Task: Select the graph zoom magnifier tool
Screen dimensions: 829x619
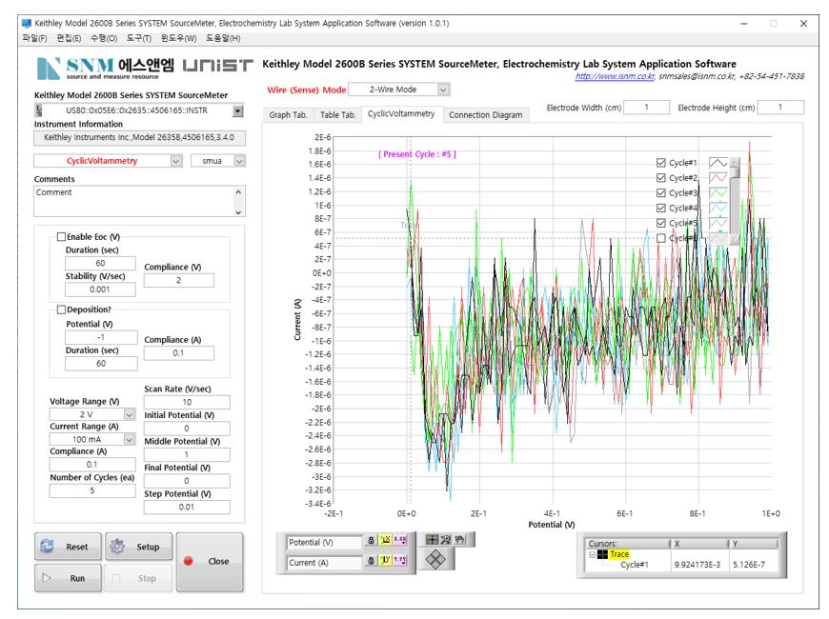Action: pos(447,539)
